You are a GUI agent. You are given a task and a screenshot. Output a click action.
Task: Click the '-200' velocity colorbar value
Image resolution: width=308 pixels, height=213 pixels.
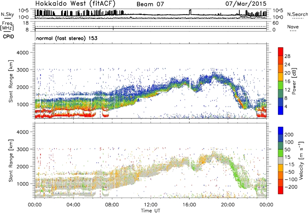tap(291, 187)
